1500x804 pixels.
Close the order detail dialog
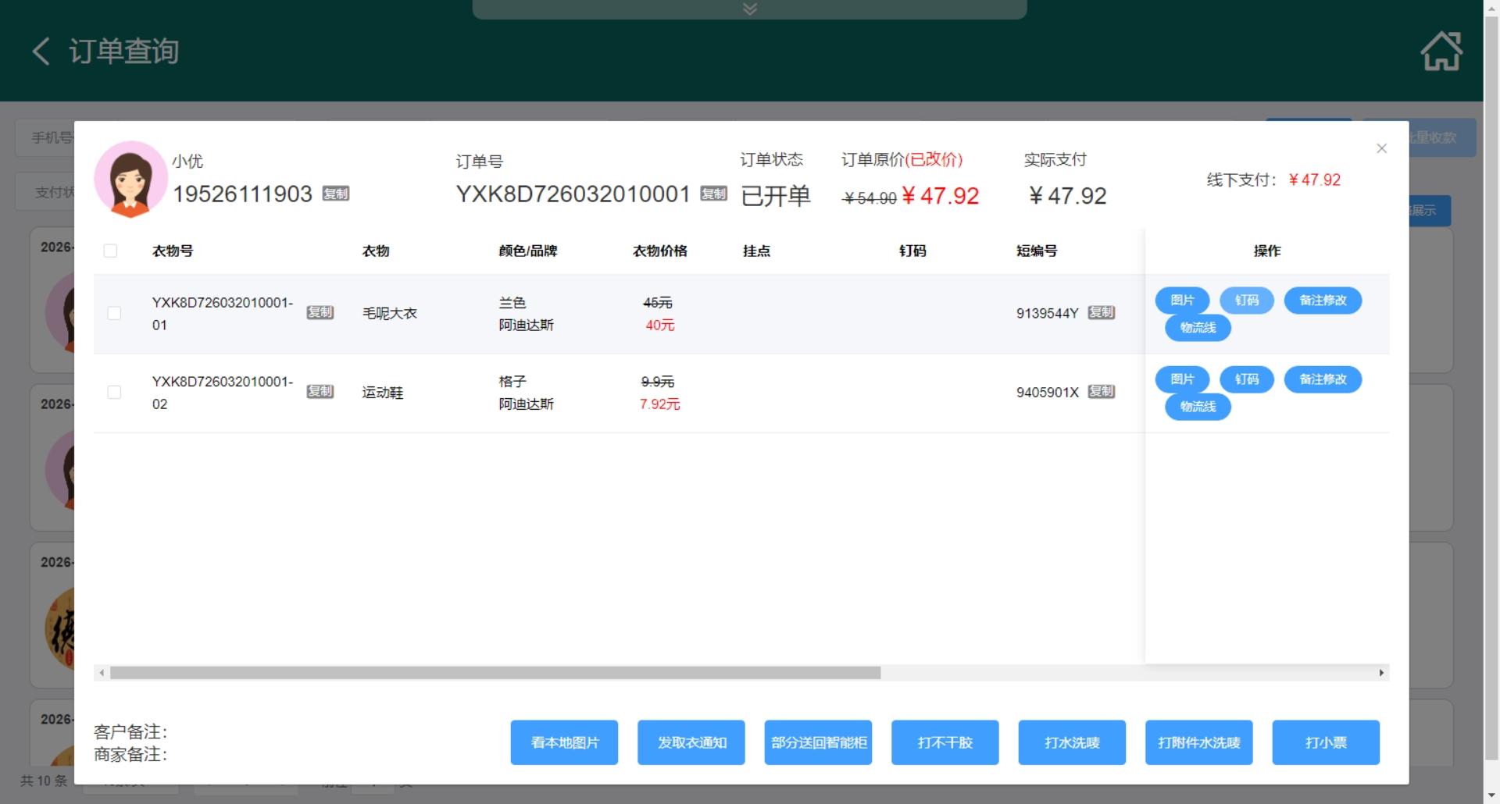point(1381,148)
